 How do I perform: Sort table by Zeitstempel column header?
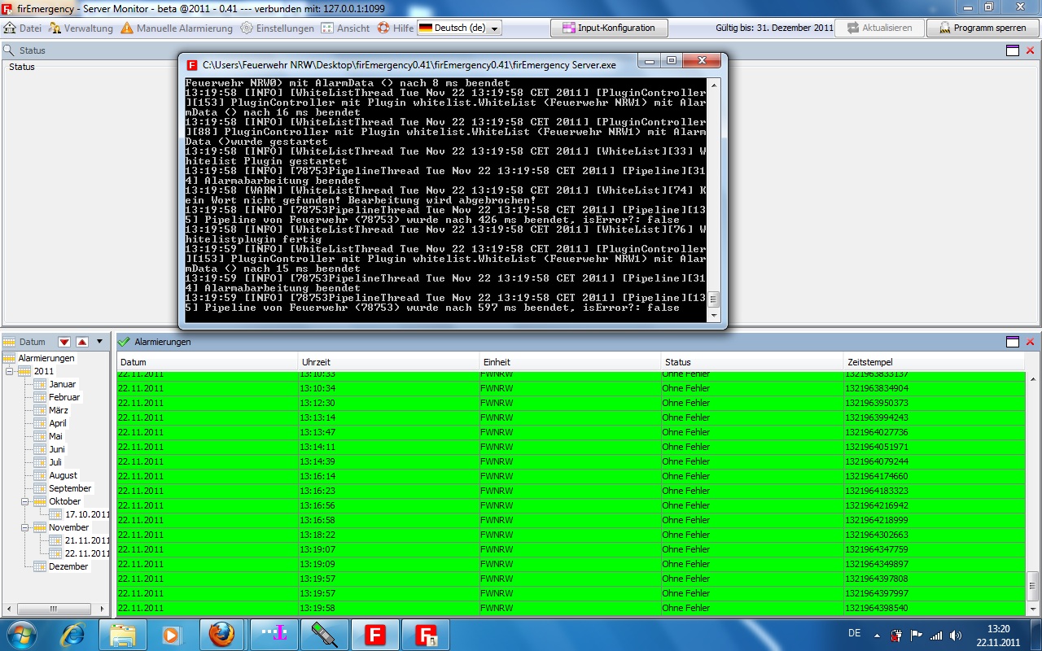pos(933,362)
